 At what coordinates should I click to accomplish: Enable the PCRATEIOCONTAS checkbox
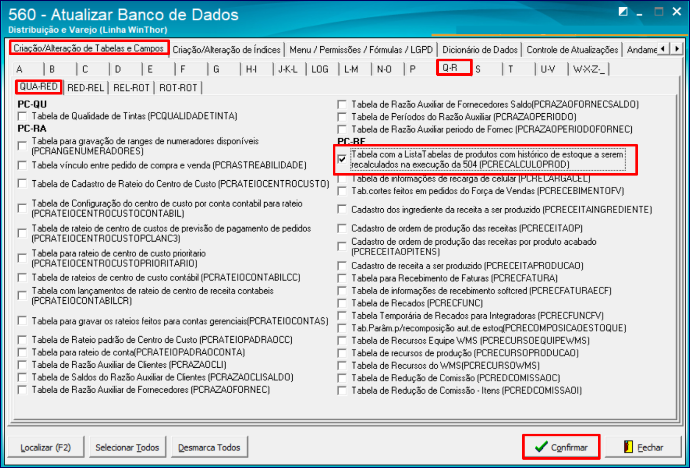click(x=22, y=321)
